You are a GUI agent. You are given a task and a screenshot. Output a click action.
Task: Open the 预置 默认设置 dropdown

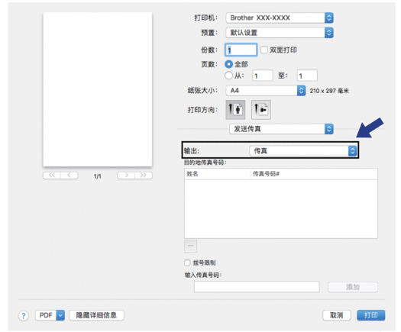tap(280, 33)
